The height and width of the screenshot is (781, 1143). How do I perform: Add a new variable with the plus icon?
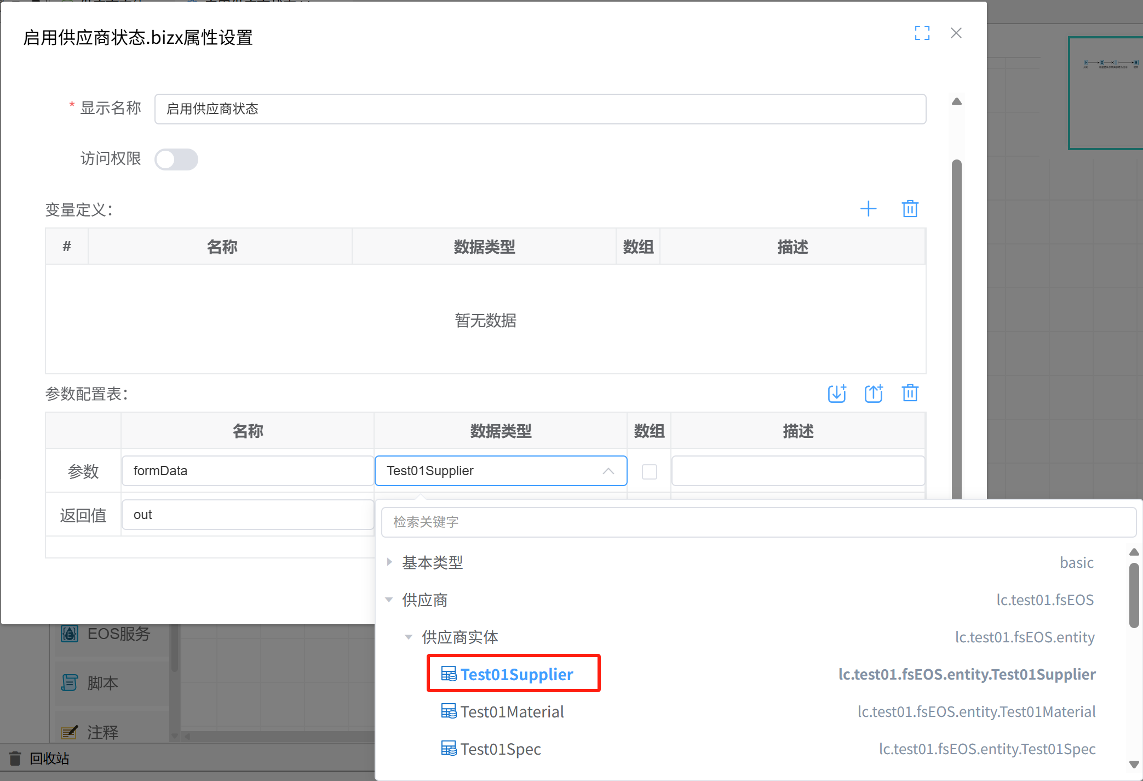868,208
